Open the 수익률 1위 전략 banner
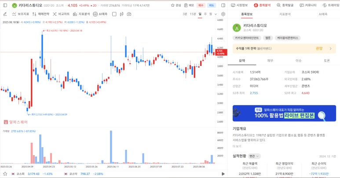 (x=284, y=48)
